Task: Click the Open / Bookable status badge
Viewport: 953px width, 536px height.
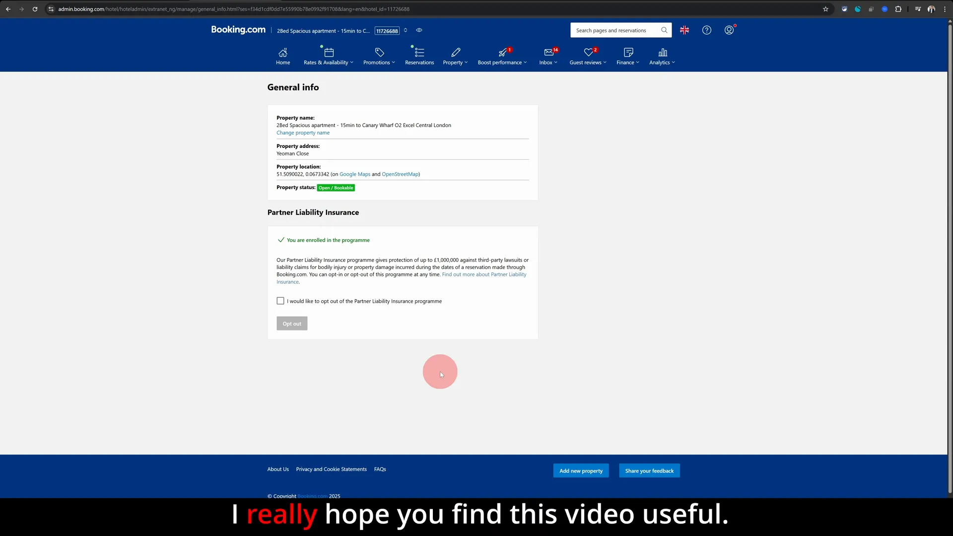Action: coord(336,188)
